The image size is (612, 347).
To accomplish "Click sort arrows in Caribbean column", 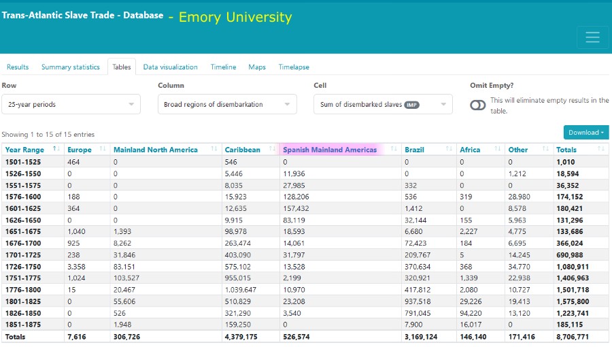I will pyautogui.click(x=272, y=150).
